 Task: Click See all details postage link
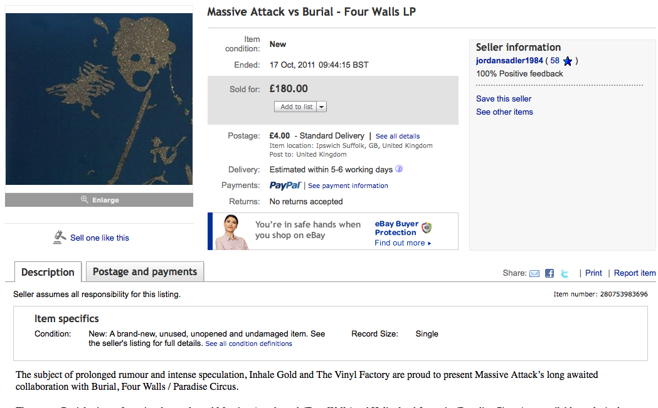click(x=398, y=136)
